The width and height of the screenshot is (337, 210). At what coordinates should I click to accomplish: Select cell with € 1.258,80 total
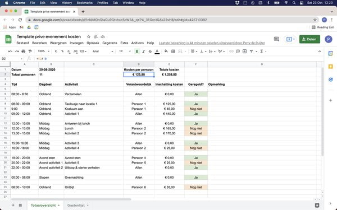point(169,74)
